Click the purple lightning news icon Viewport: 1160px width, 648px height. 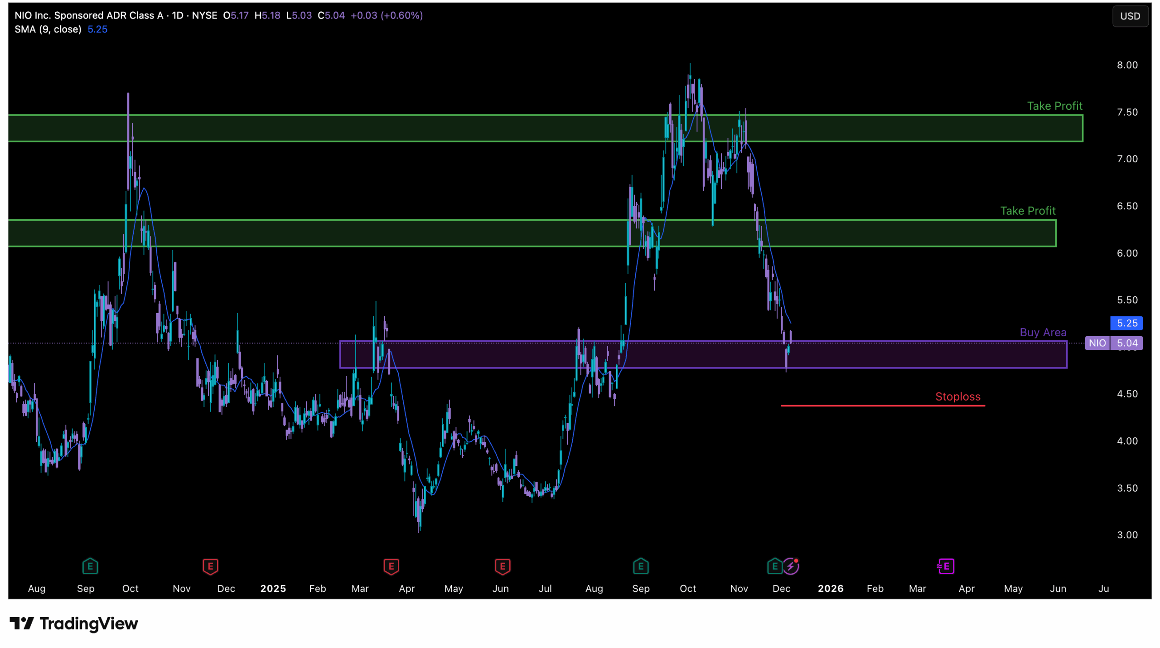[791, 566]
